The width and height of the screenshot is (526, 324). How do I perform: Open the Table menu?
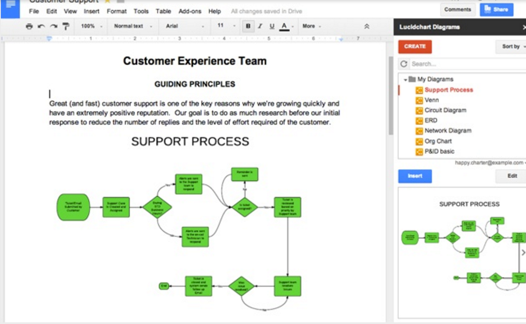pyautogui.click(x=163, y=11)
